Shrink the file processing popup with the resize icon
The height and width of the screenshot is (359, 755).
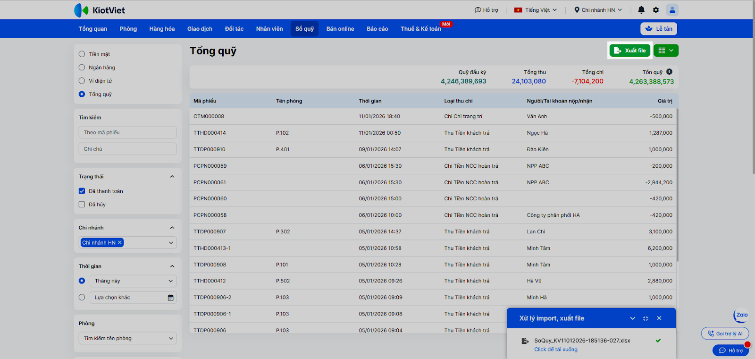point(646,318)
